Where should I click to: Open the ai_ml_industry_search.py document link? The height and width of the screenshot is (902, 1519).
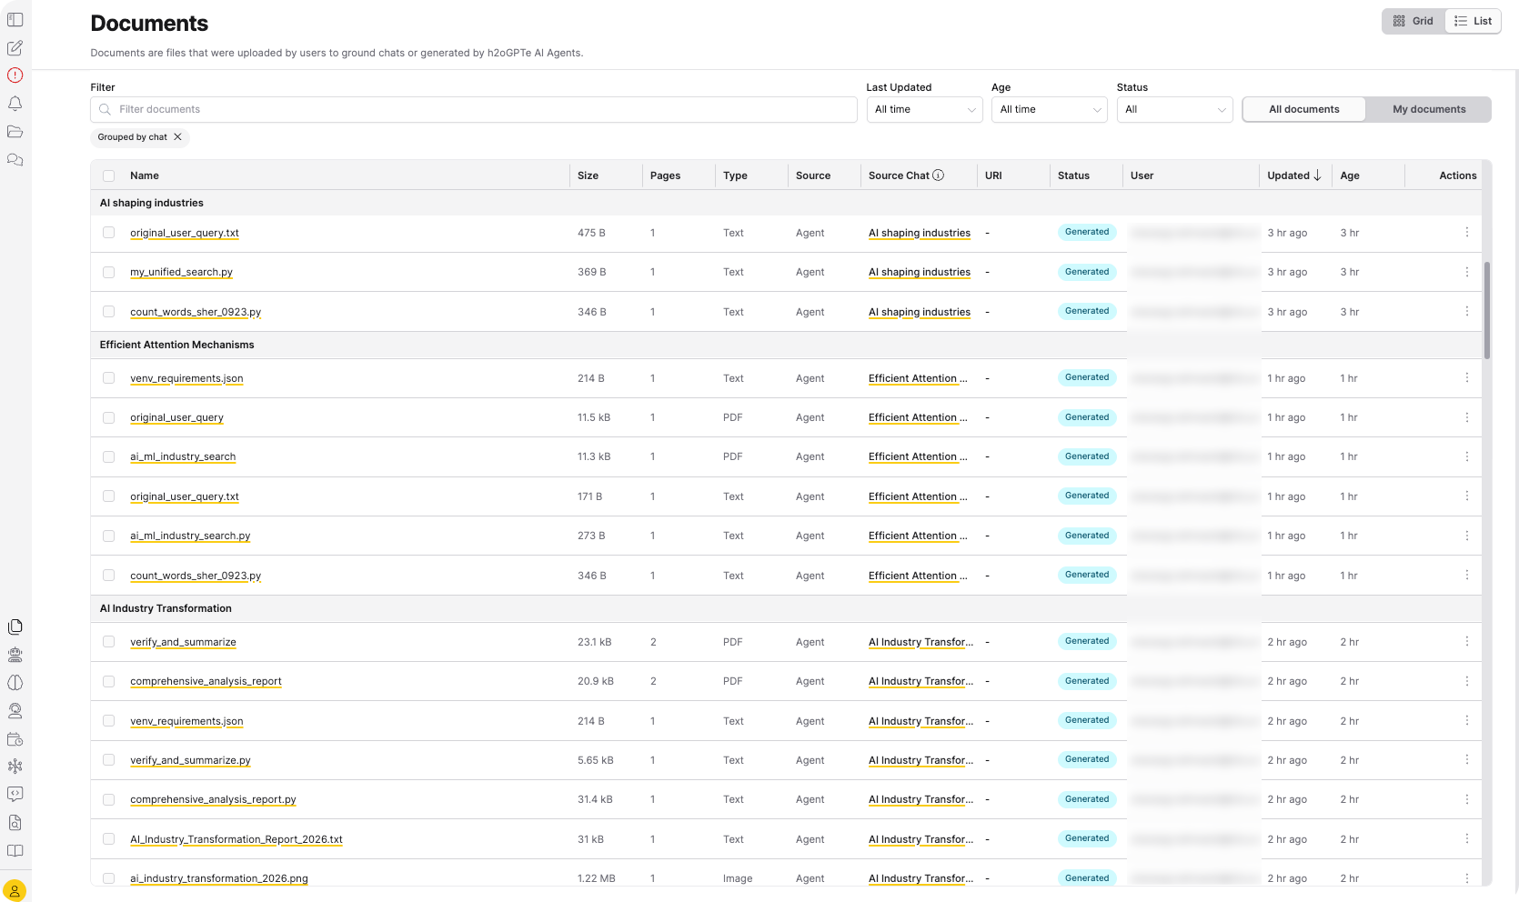pos(190,536)
